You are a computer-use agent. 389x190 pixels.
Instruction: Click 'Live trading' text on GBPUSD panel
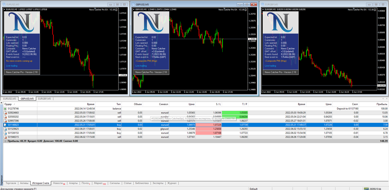coord(141,66)
